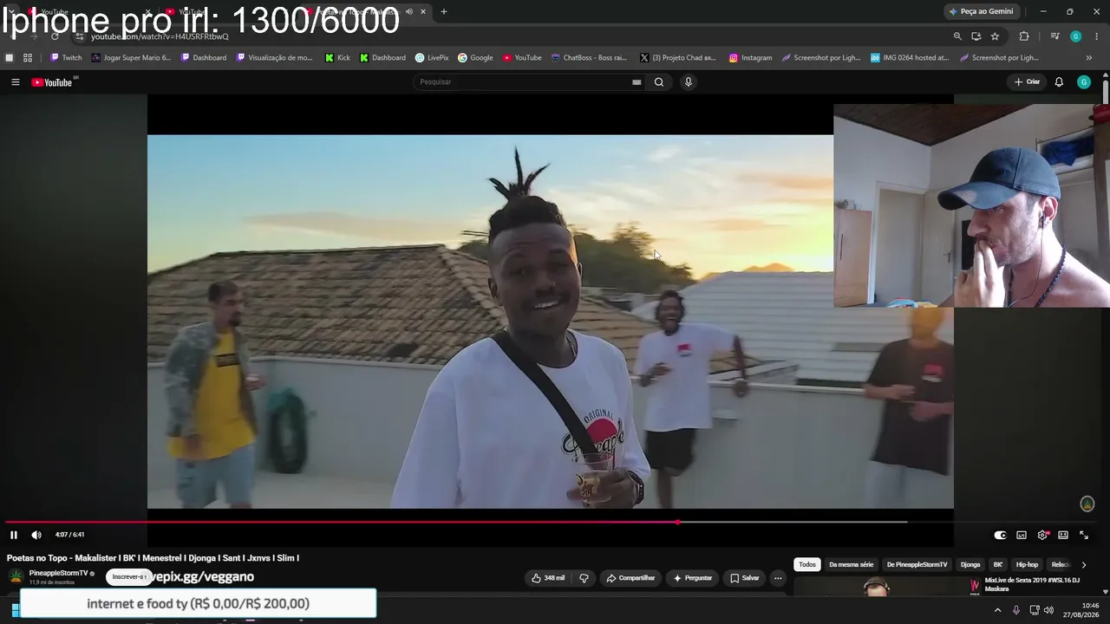The width and height of the screenshot is (1110, 624).
Task: Click the Compartilhar share button
Action: 630,578
